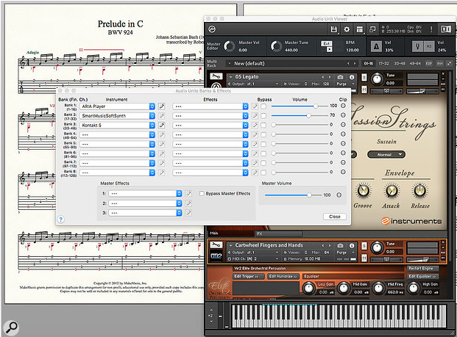Open wrench edit icon for 05 Legato

[216, 76]
